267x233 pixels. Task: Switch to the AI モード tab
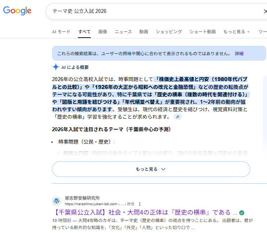(61, 32)
